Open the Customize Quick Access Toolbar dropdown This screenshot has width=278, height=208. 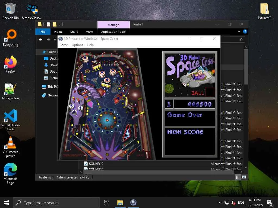click(59, 24)
